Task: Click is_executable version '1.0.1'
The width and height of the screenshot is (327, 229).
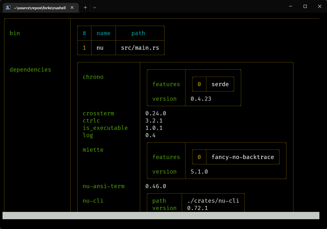Action: [x=154, y=128]
